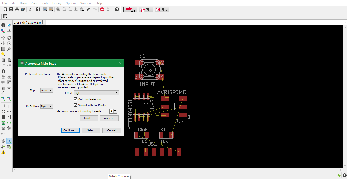The width and height of the screenshot is (347, 179).
Task: Select the Delete trash tool
Action: click(3, 60)
